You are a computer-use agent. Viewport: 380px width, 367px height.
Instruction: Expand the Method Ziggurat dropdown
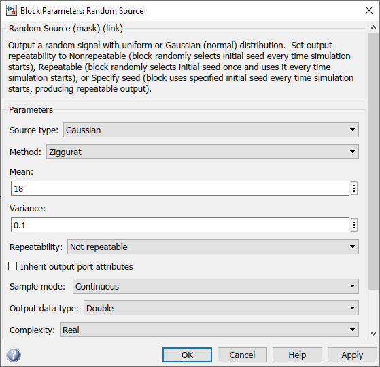pyautogui.click(x=203, y=152)
